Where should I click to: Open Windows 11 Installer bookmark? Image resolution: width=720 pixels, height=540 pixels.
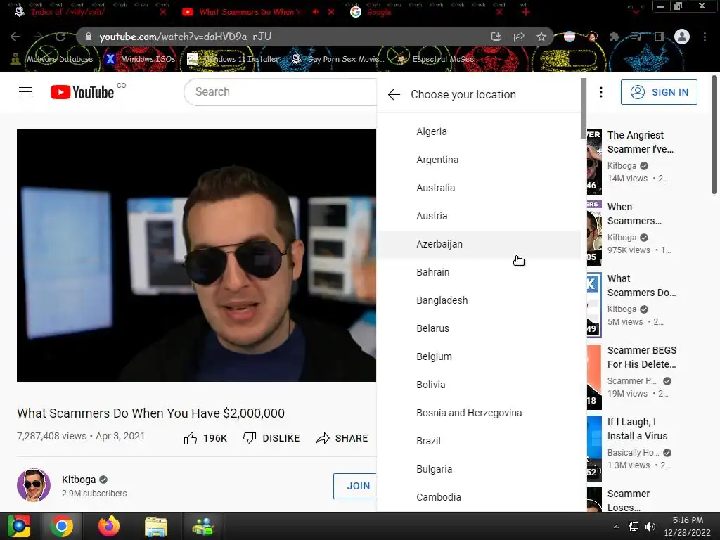click(x=233, y=59)
